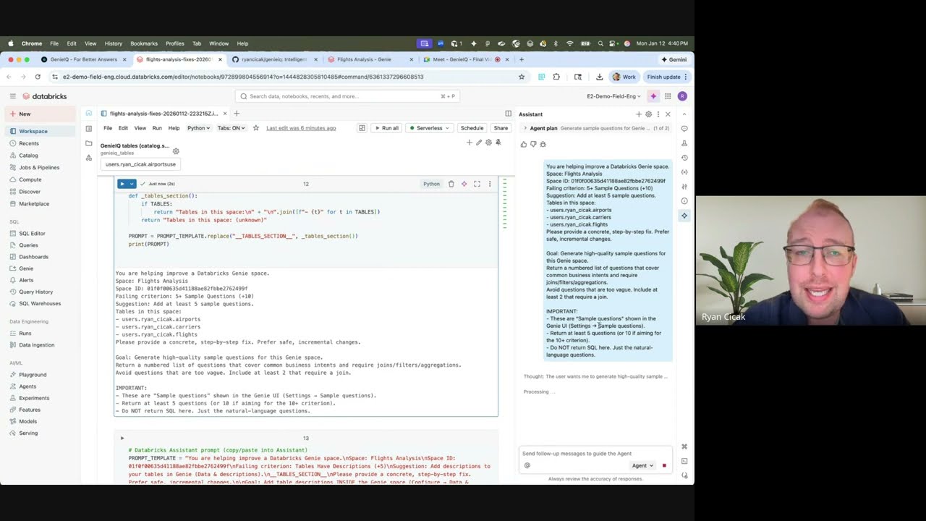Close the Assistant panel
Viewport: 926px width, 521px height.
tap(668, 114)
